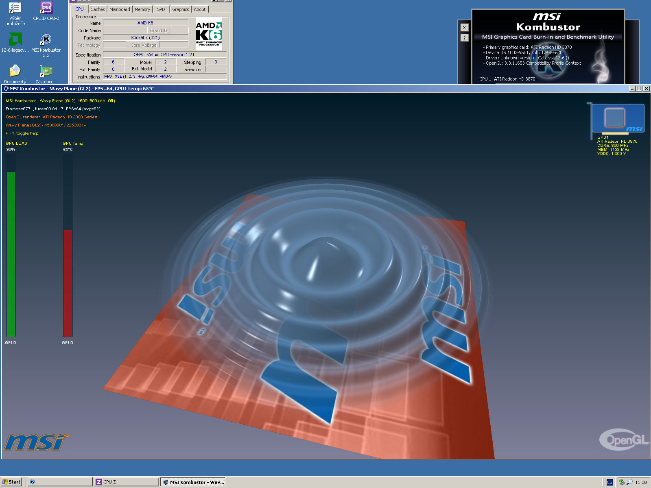Switch to the Caches tab in CPU-Z

pyautogui.click(x=98, y=9)
